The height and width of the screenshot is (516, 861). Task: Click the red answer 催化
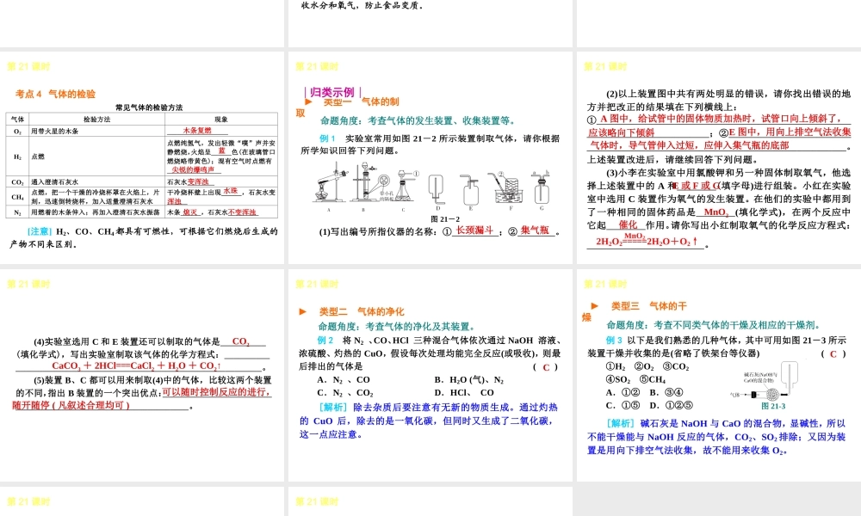click(x=629, y=224)
